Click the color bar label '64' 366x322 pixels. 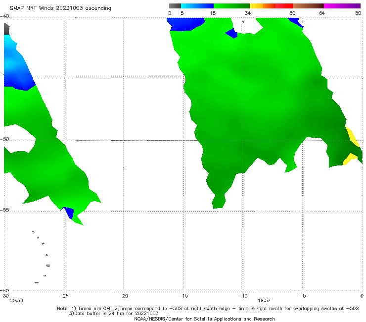pyautogui.click(x=322, y=13)
